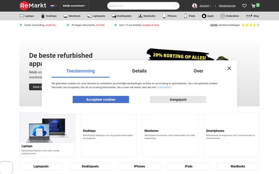Open the Account dropdown menu
279x174 pixels.
(205, 6)
